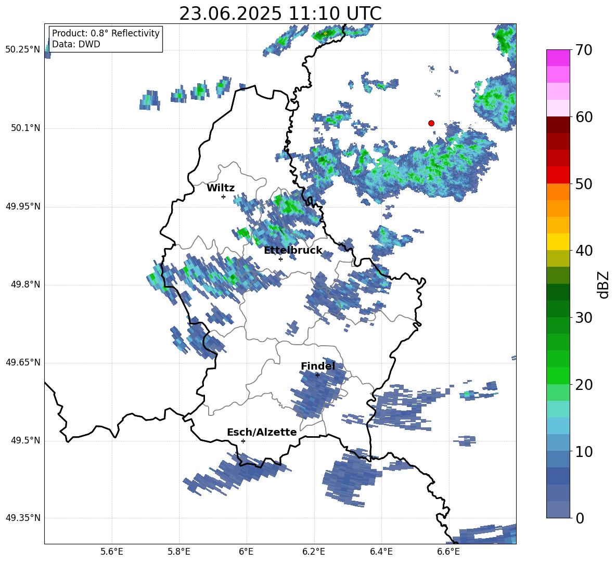Click the 49.5°N latitude label
Screen dimensions: 616x562
point(25,440)
